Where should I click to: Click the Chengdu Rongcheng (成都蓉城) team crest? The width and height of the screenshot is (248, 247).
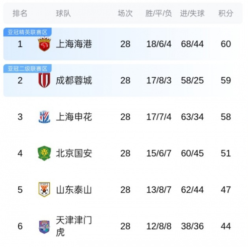click(x=44, y=80)
